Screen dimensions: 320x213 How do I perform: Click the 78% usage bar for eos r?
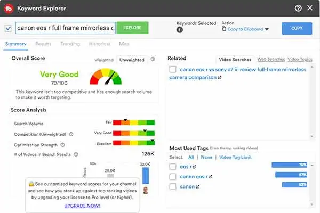(x=290, y=165)
